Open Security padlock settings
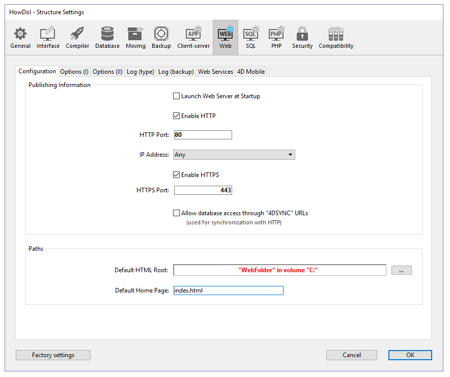The height and width of the screenshot is (377, 450). [302, 38]
